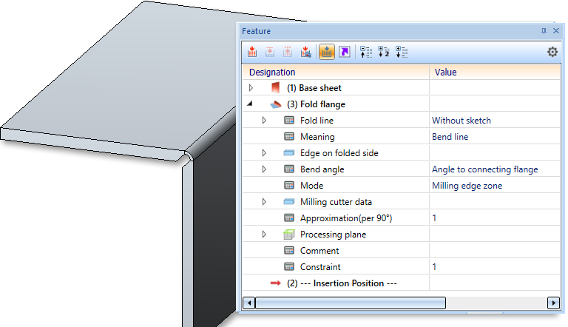The width and height of the screenshot is (568, 327).
Task: Expand the Milling cutter data entry
Action: point(264,201)
